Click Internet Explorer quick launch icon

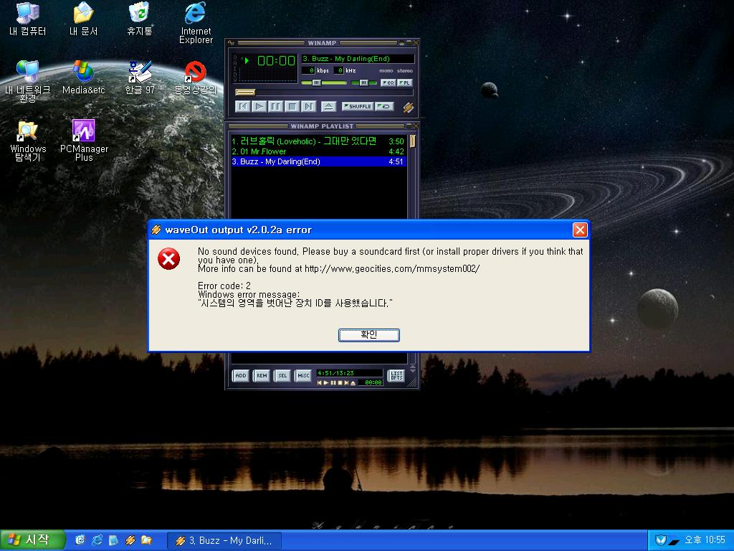[97, 540]
